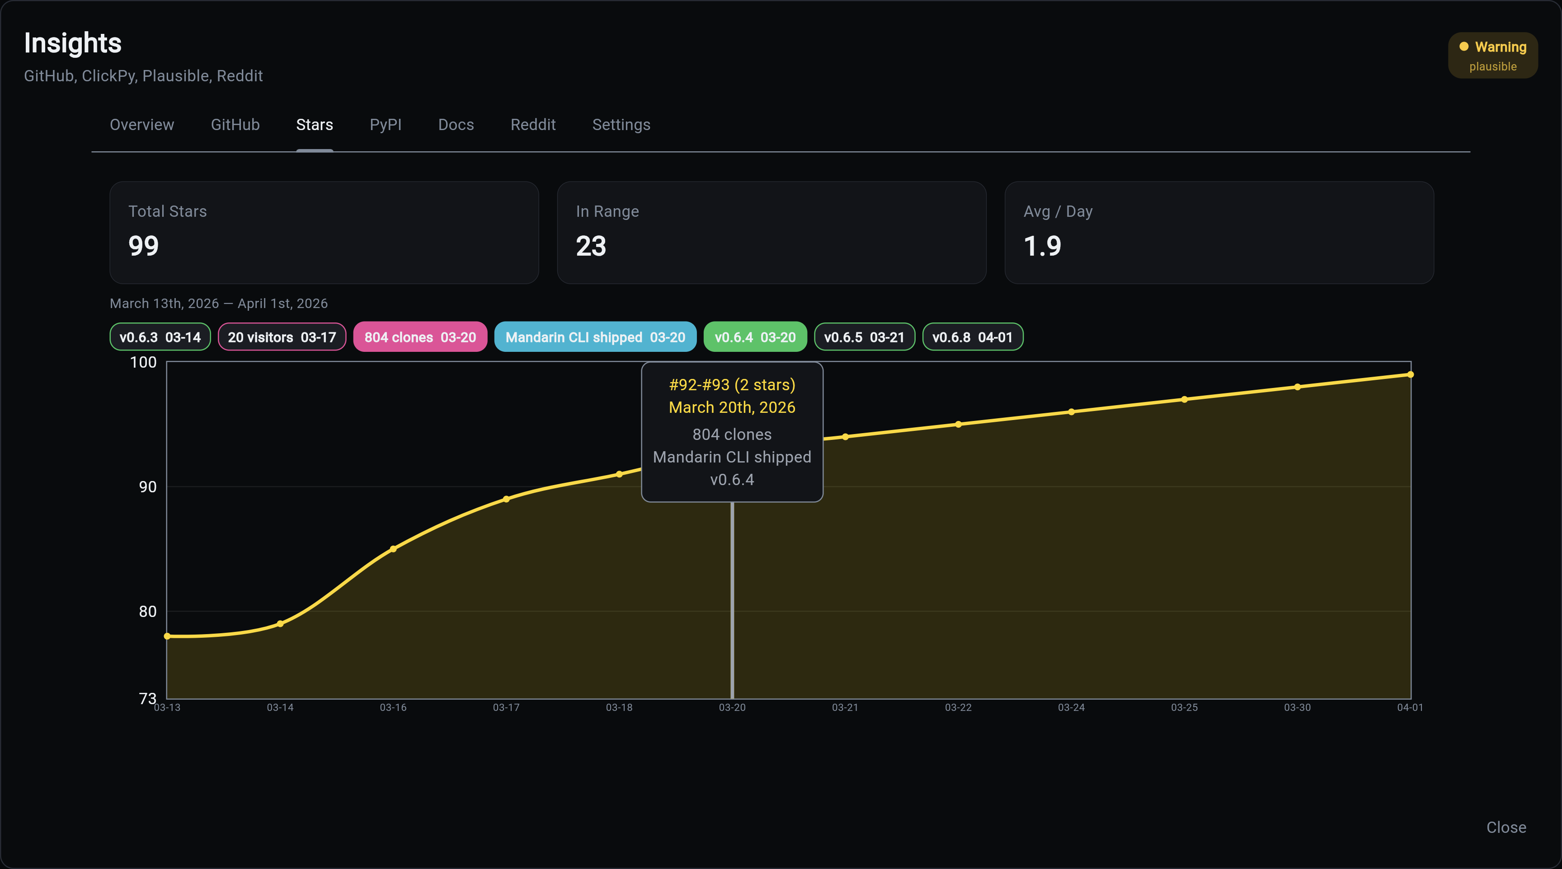Toggle the v0.6.4 03-20 chip
The image size is (1562, 869).
[754, 337]
